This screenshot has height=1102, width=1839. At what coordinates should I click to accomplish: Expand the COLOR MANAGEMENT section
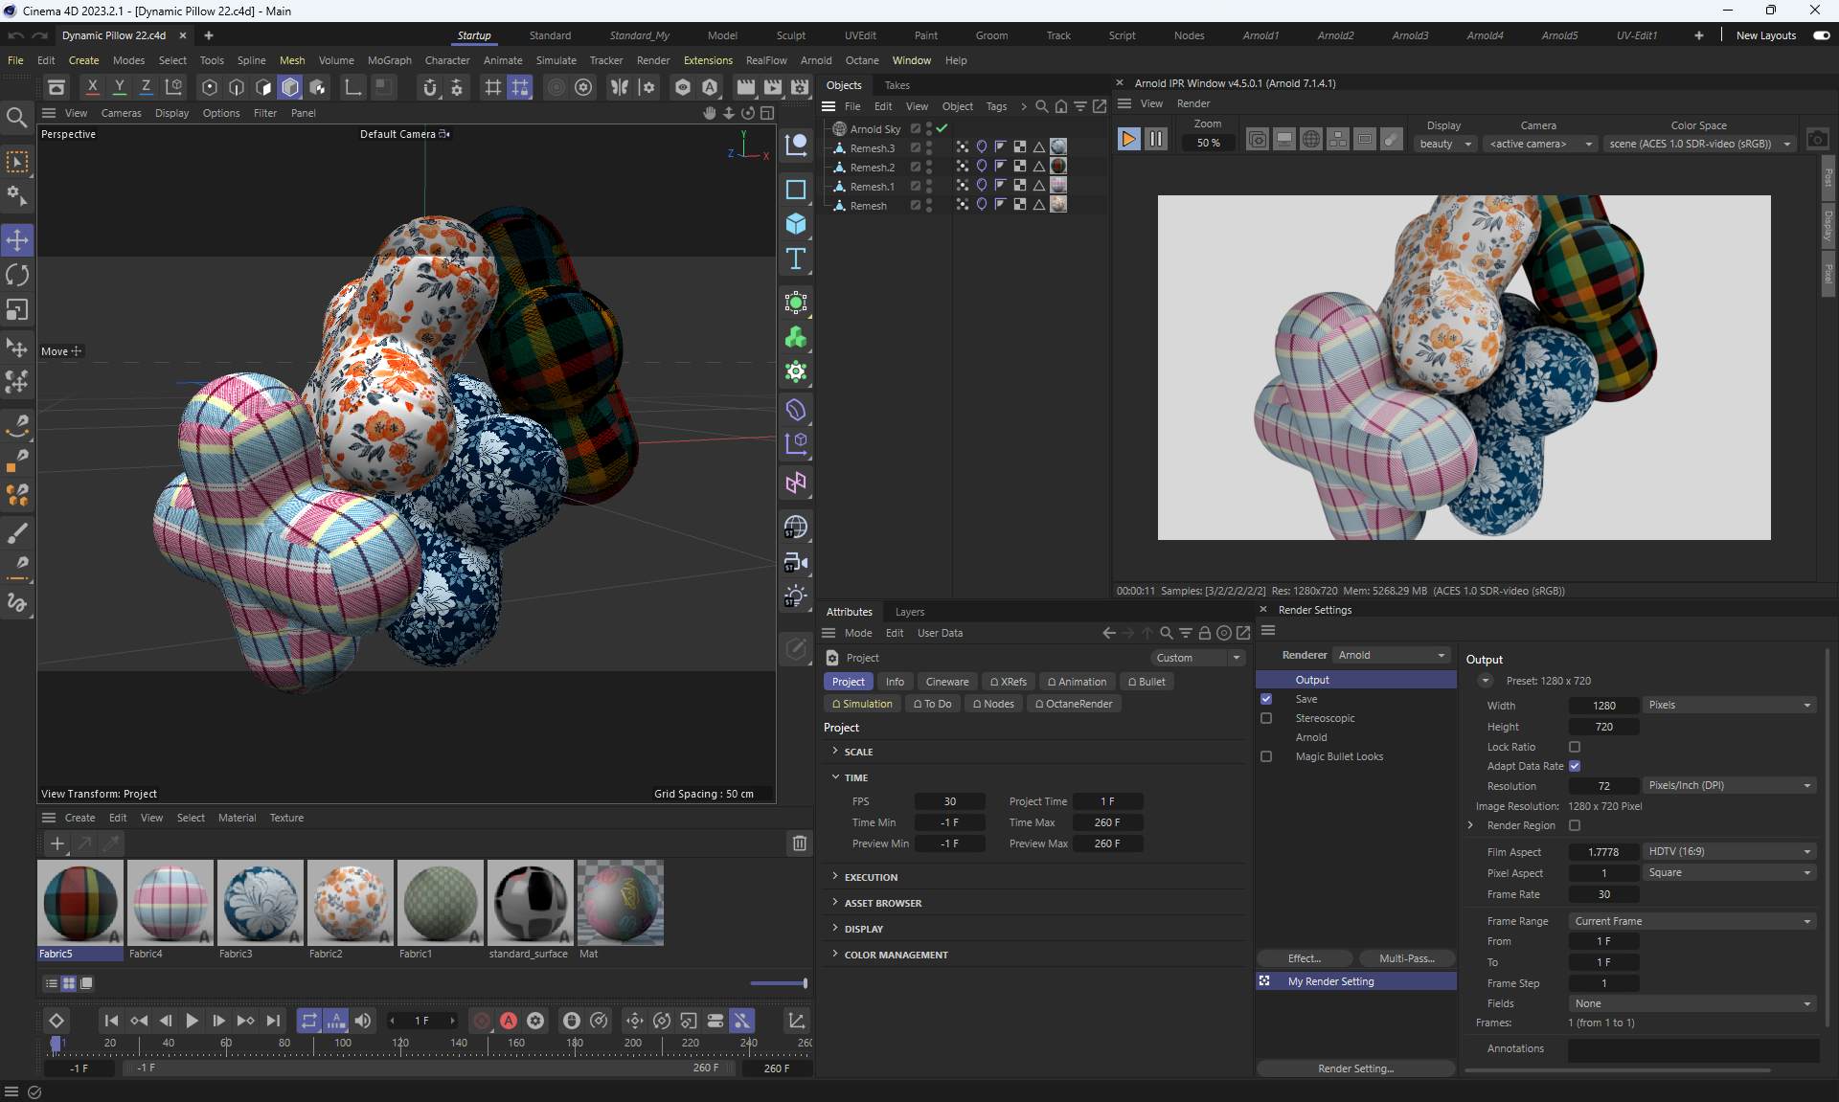(896, 955)
